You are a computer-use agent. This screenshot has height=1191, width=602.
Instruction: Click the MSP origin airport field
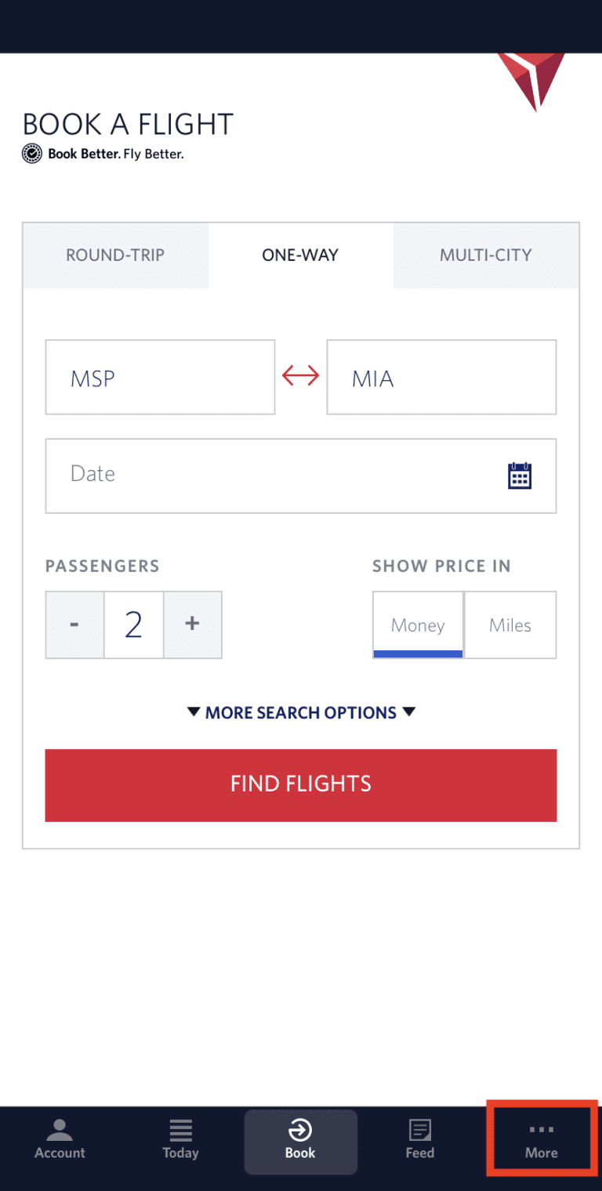click(x=160, y=377)
